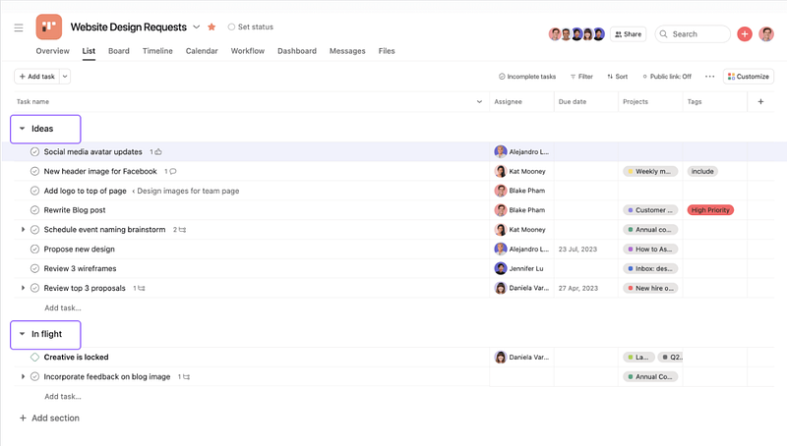787x446 pixels.
Task: Open the project title dropdown chevron
Action: (x=196, y=28)
